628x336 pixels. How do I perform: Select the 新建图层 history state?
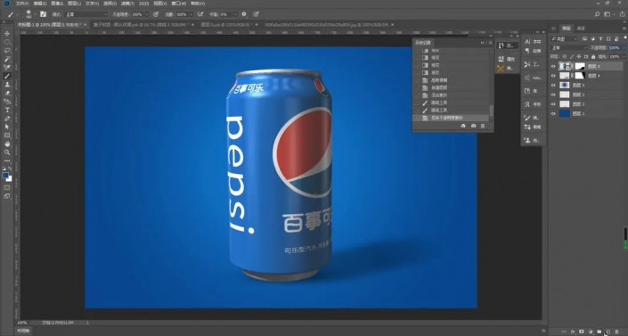coord(439,88)
